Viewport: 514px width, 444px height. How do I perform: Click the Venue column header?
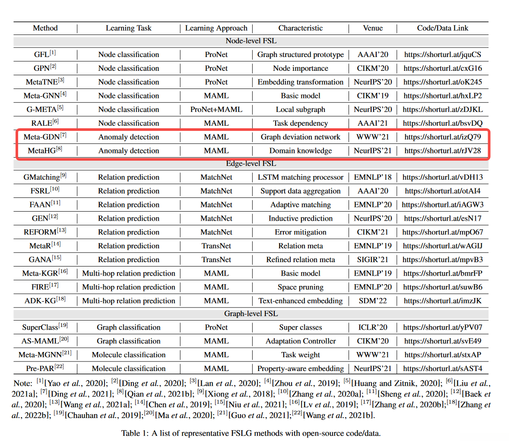[x=373, y=28]
